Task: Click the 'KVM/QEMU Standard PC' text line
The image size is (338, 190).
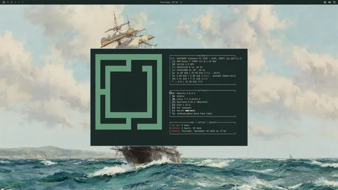Action: pos(209,59)
